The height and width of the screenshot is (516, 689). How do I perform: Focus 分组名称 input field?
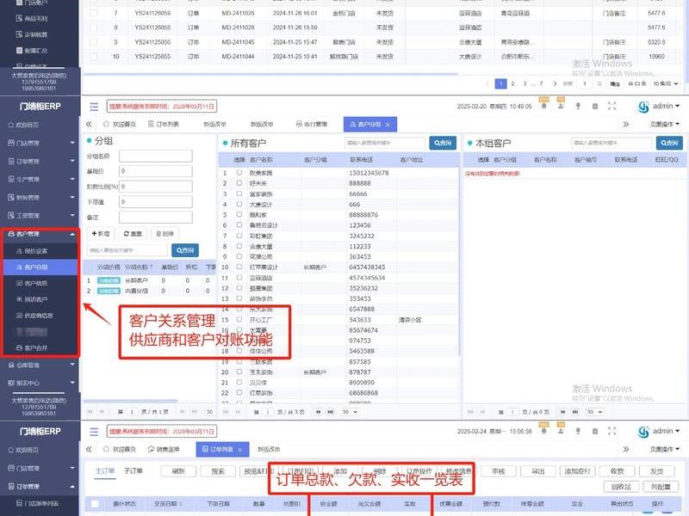(156, 157)
